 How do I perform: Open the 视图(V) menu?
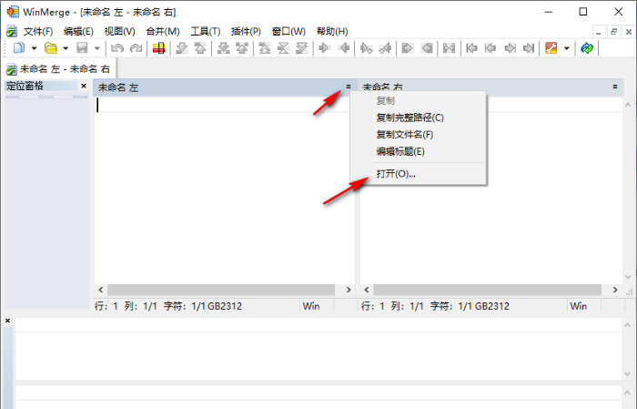(119, 31)
